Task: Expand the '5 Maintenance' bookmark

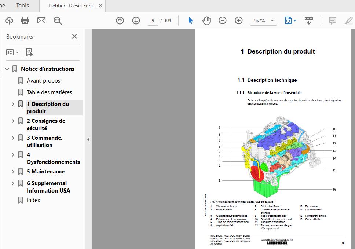Action: tap(13, 172)
